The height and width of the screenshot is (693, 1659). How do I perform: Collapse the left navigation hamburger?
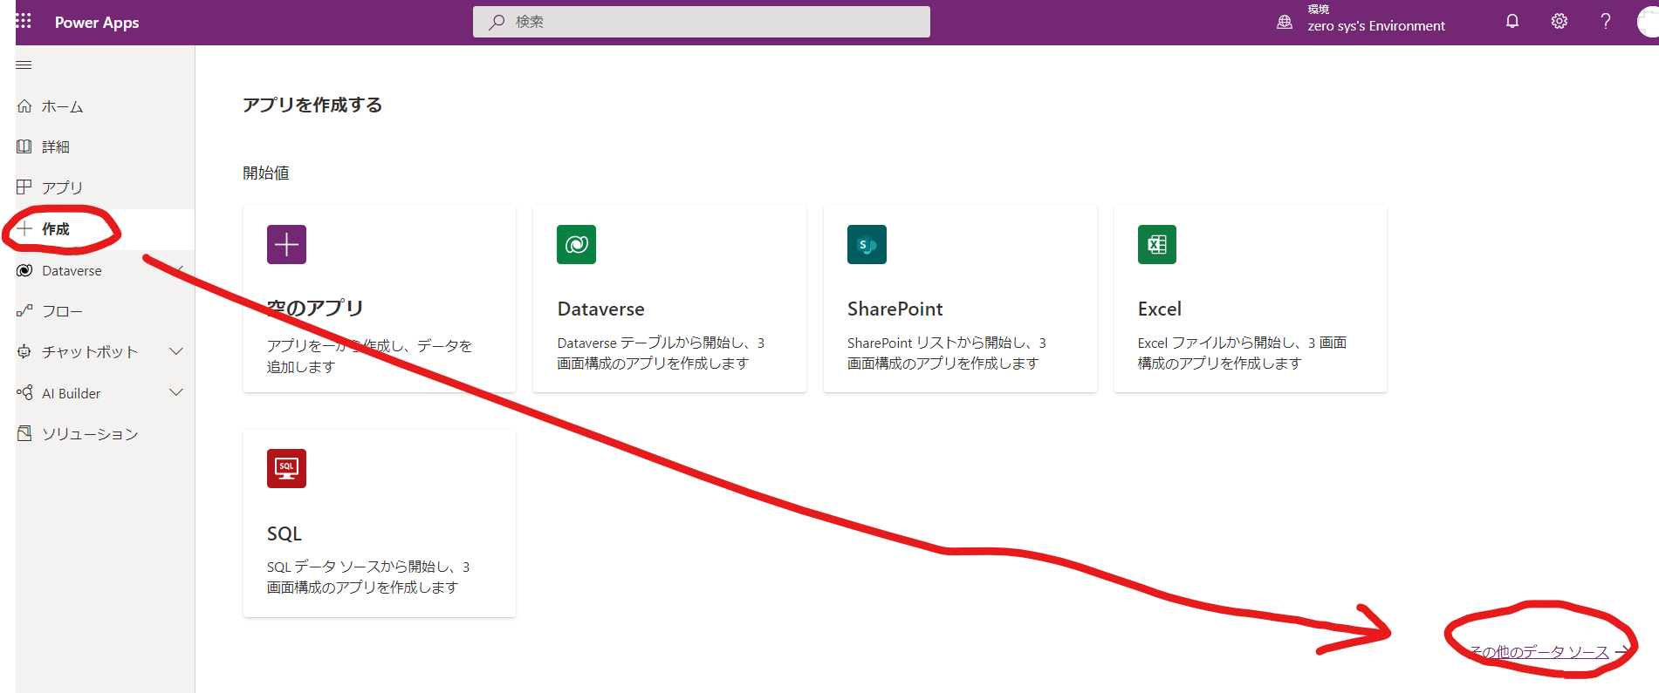(24, 65)
